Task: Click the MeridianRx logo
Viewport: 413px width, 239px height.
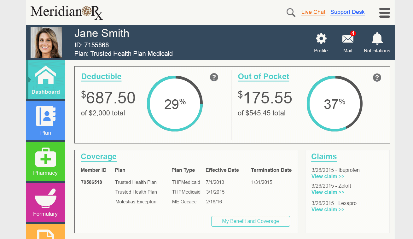Action: [67, 12]
